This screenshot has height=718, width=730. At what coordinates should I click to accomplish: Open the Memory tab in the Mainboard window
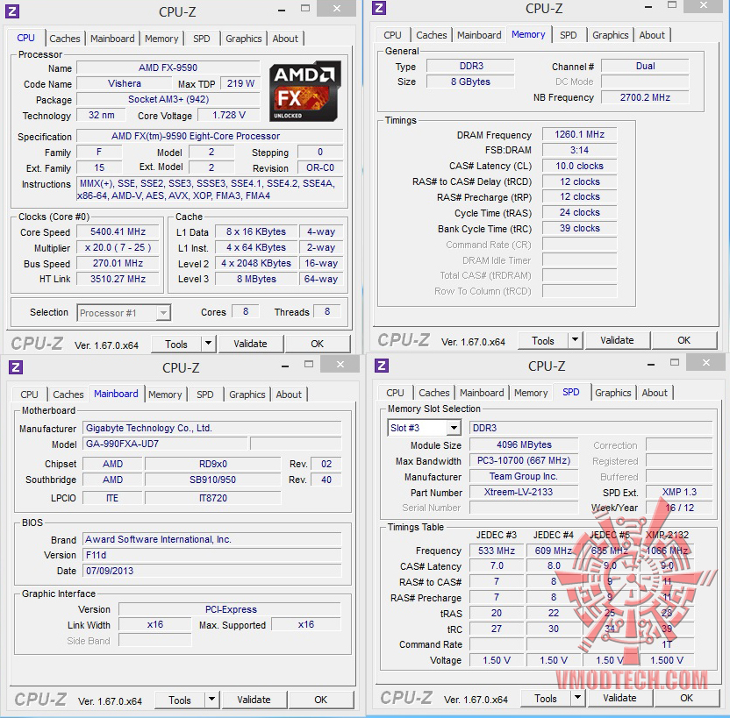[165, 395]
